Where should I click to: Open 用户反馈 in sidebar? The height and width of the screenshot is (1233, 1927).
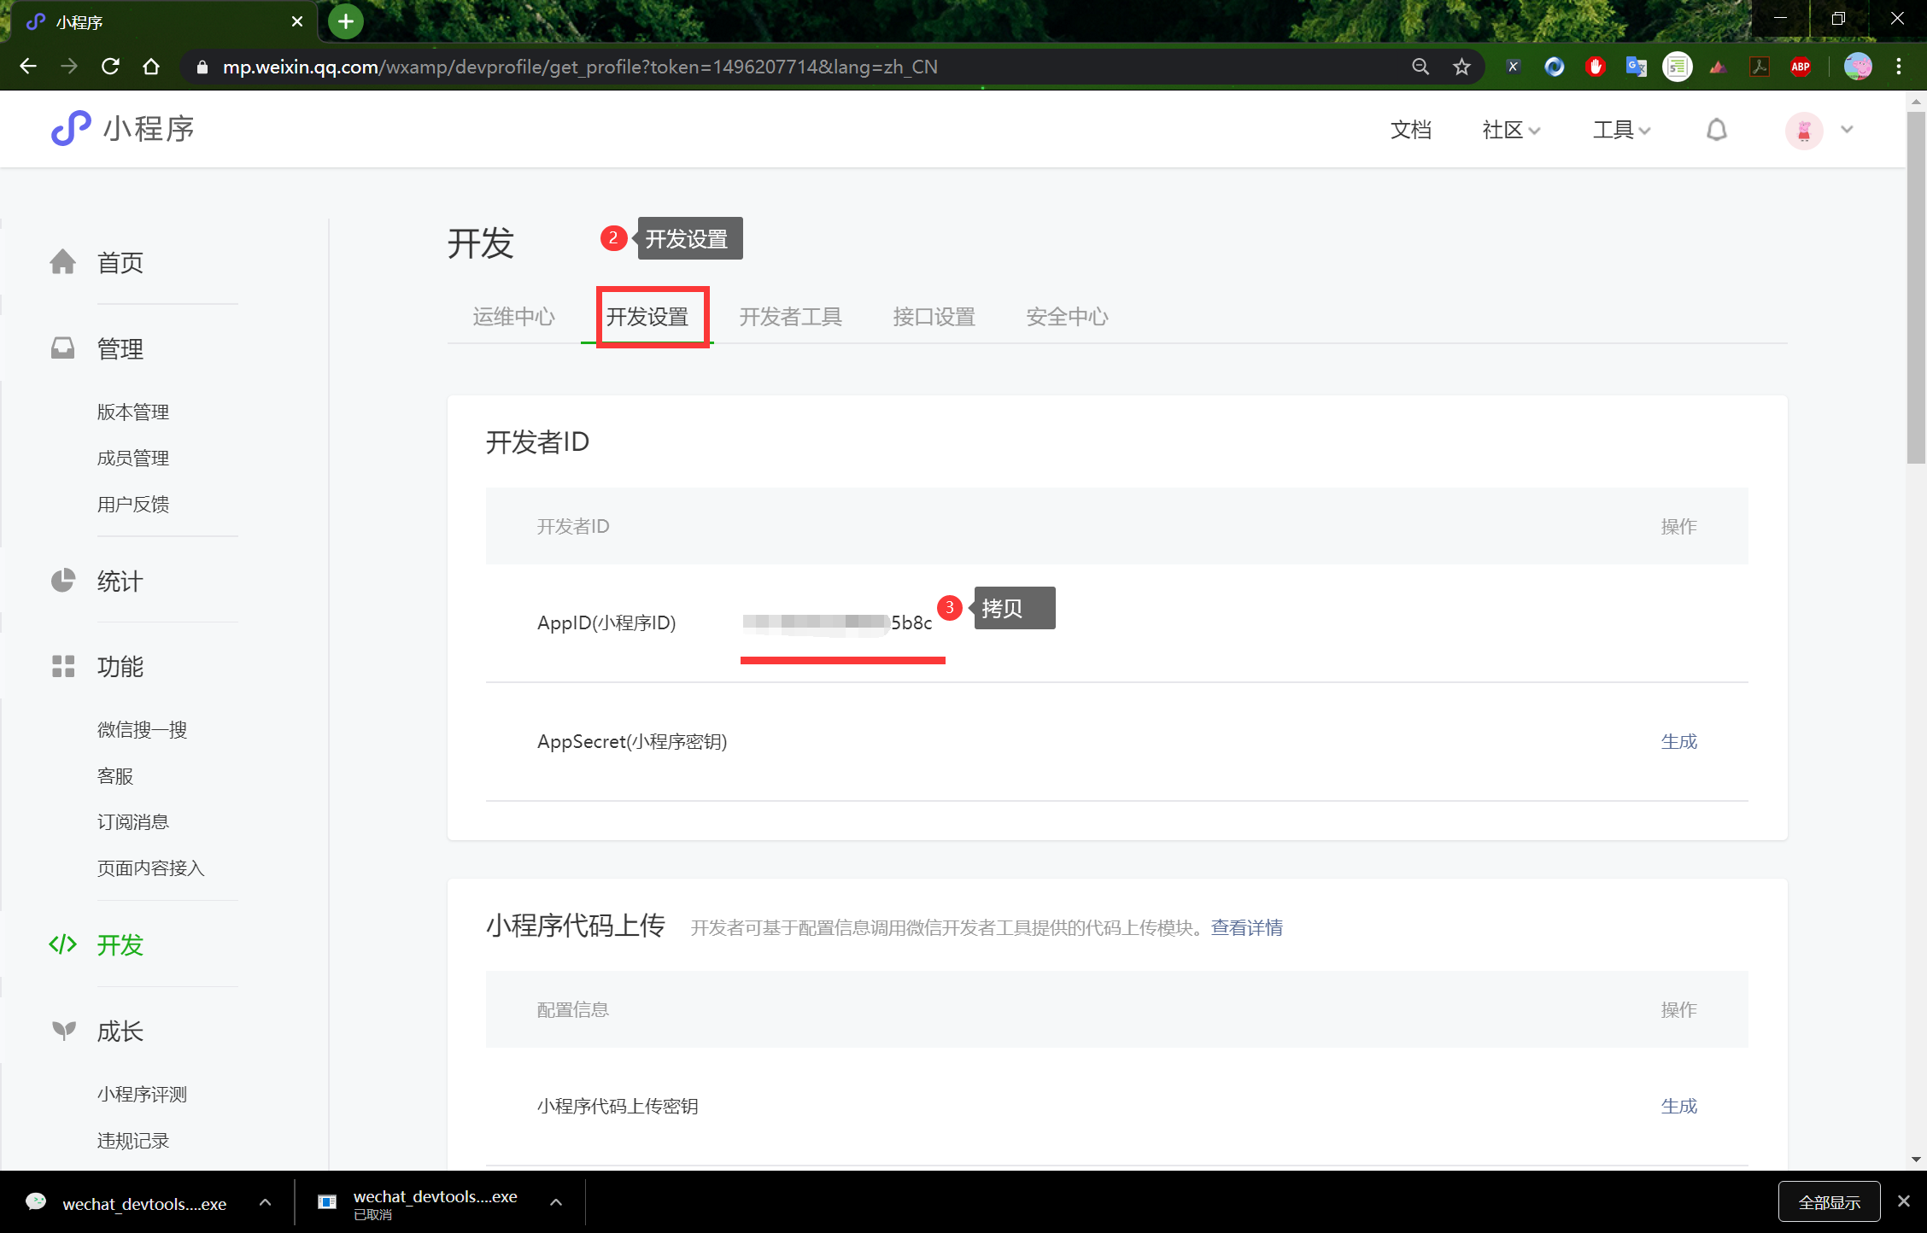[133, 505]
